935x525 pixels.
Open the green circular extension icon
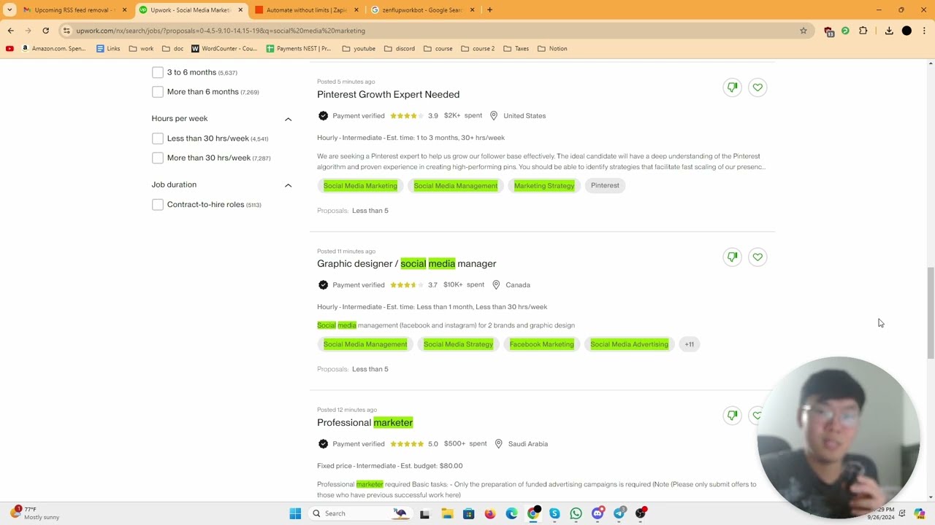tap(845, 31)
